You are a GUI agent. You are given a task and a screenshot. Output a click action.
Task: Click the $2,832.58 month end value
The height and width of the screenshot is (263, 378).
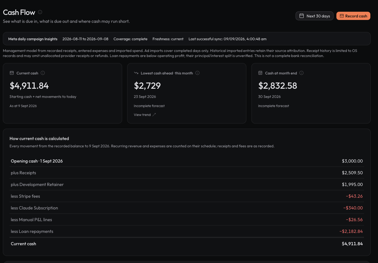click(x=278, y=86)
